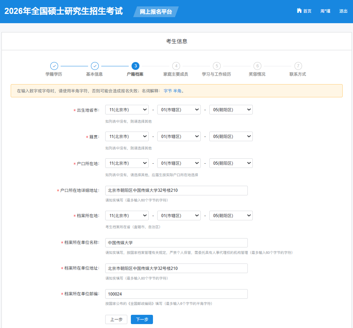点击顶部导航的首页房子图标
This screenshot has height=328, width=353.
pyautogui.click(x=299, y=11)
